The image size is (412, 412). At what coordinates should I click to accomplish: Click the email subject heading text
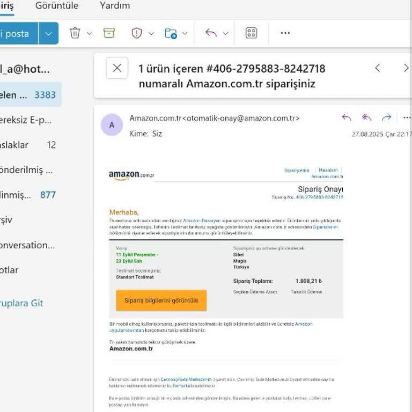click(232, 76)
